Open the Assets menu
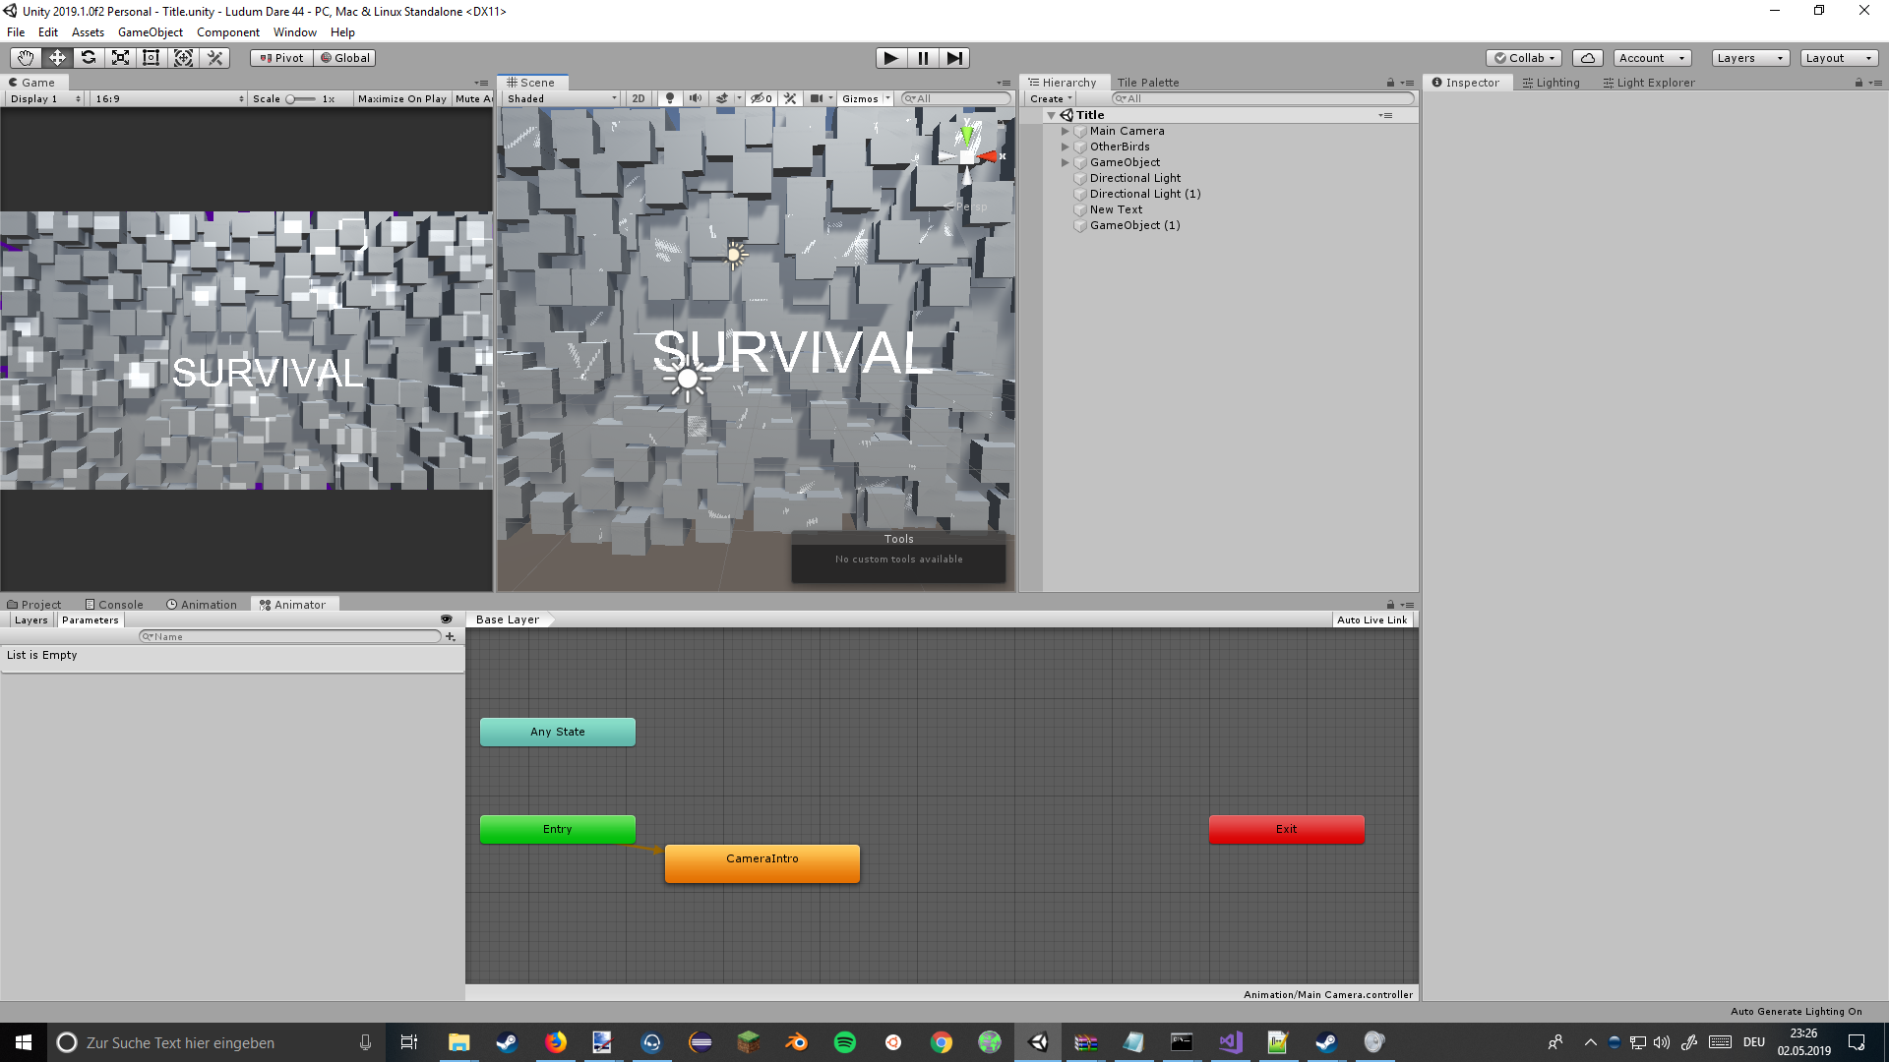1889x1062 pixels. 88,32
